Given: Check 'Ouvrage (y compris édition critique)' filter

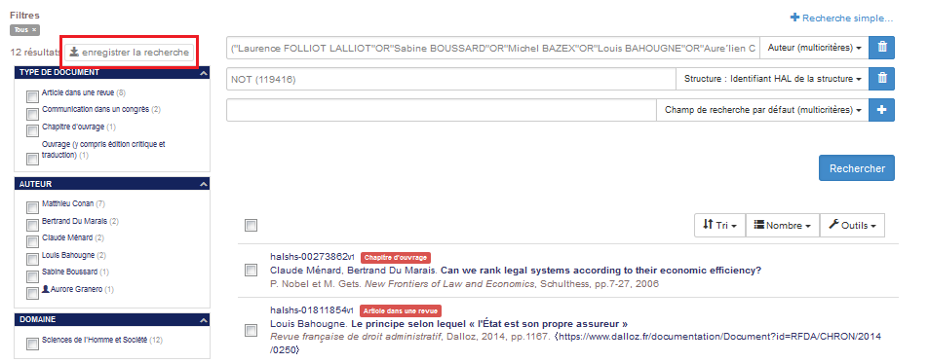Looking at the screenshot, I should tap(33, 159).
